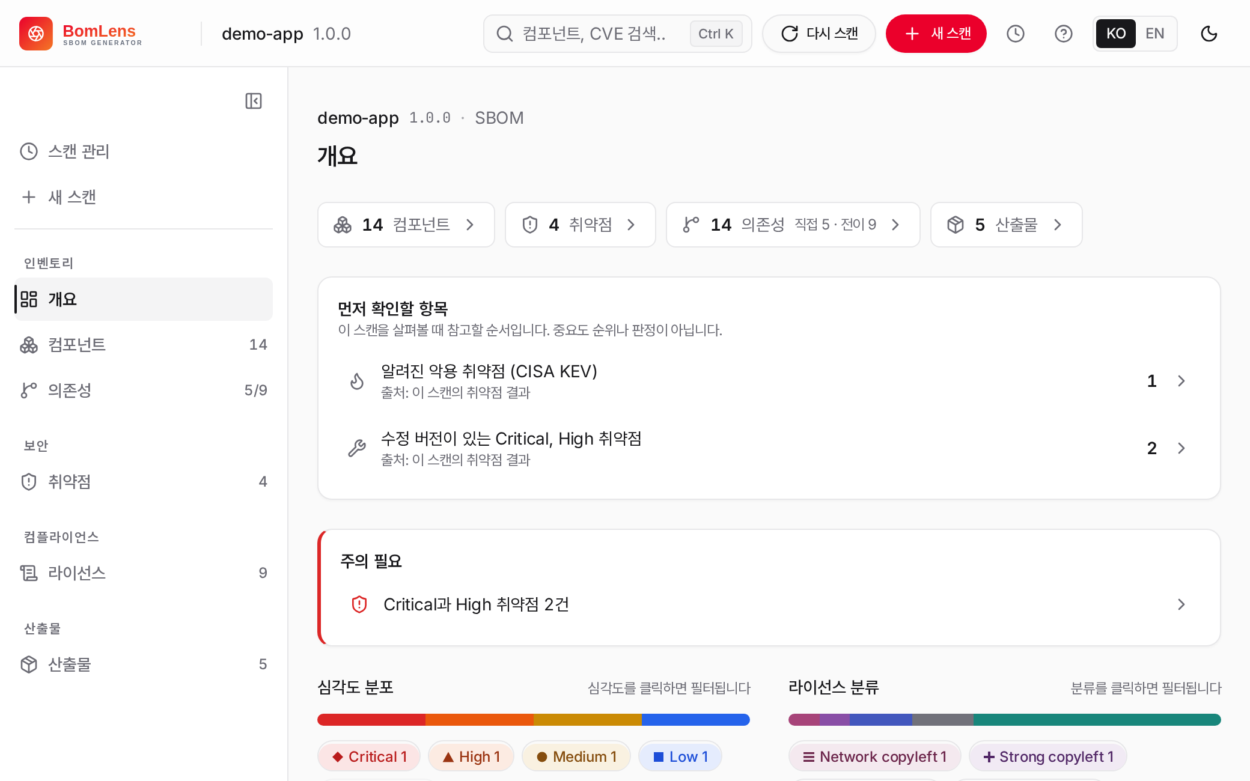Filter by Strong copyleft 1 chip
1250x781 pixels.
(1048, 757)
